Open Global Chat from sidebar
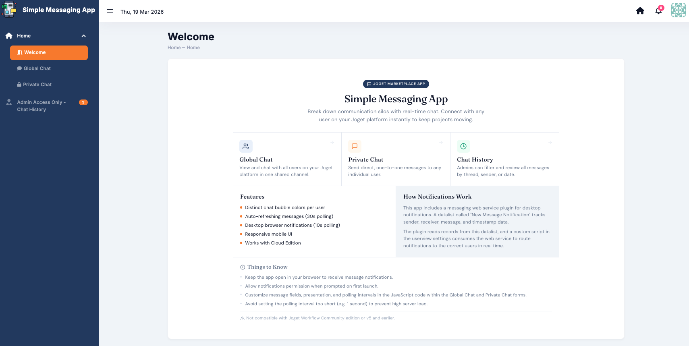Image resolution: width=689 pixels, height=346 pixels. pos(37,68)
